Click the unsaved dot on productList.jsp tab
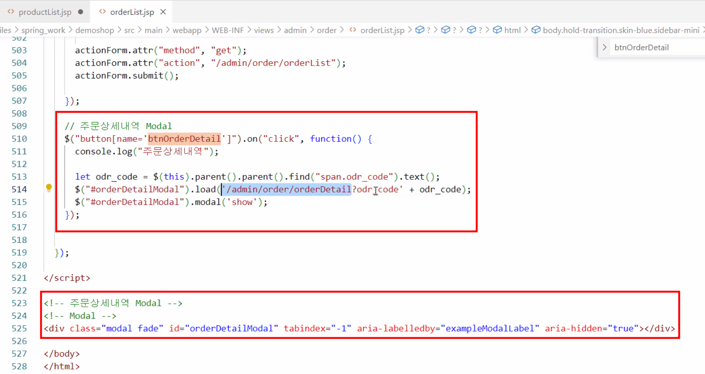705x374 pixels. (81, 12)
